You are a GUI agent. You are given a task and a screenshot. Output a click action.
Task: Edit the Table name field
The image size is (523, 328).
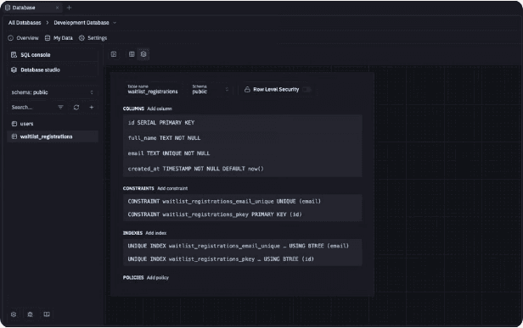(x=153, y=89)
